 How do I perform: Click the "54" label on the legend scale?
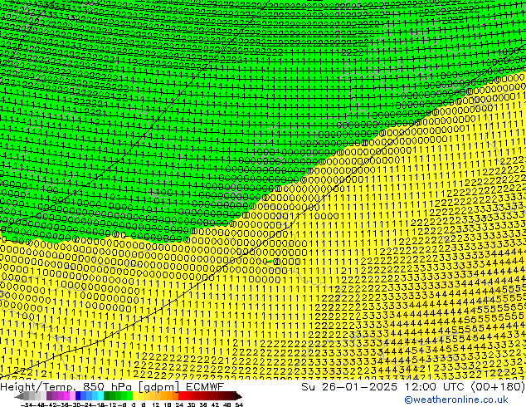pyautogui.click(x=239, y=405)
